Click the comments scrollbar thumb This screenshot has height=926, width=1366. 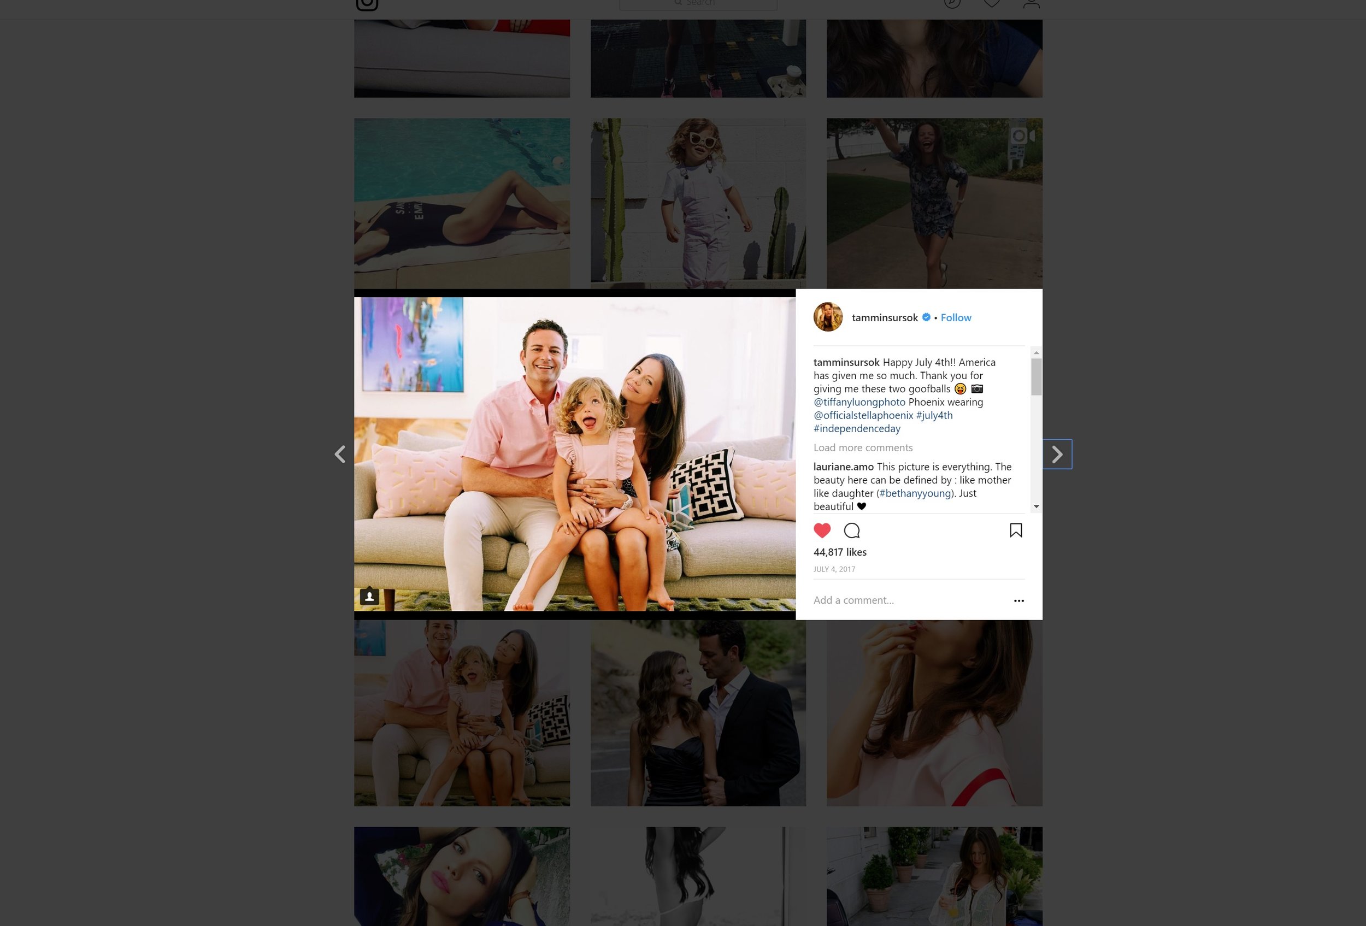1037,376
